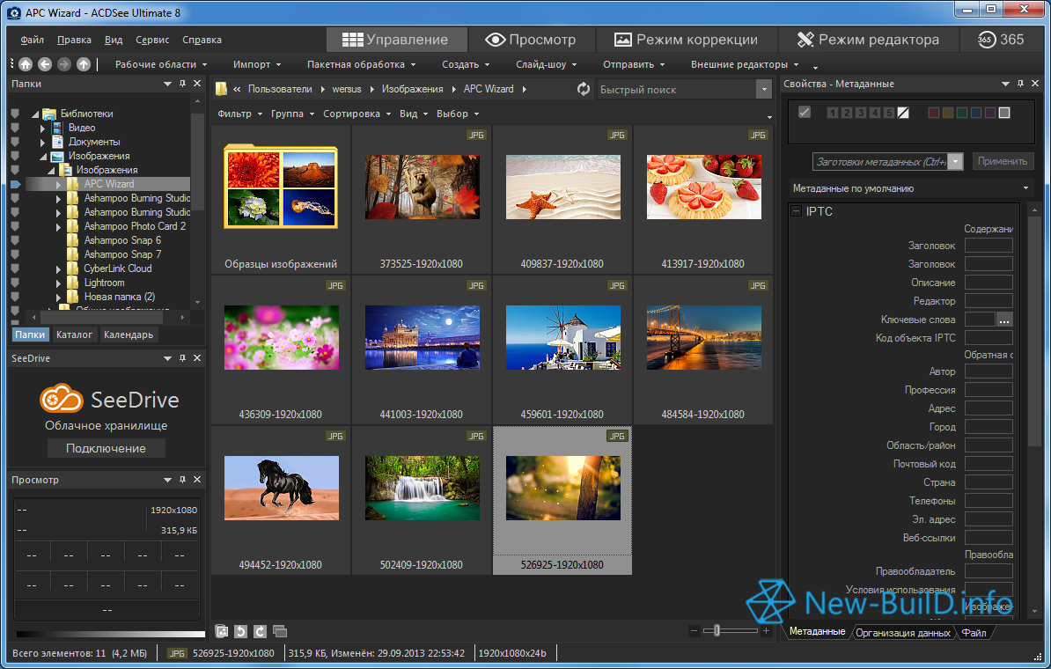Viewport: 1051px width, 669px height.
Task: Pin the SeeDrive panel open
Action: pos(184,357)
